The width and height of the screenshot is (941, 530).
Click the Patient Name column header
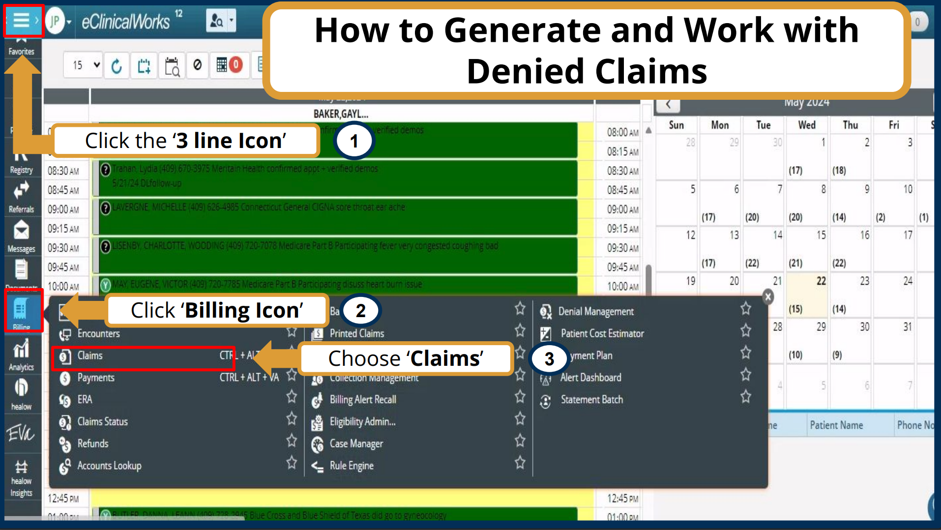click(x=836, y=425)
